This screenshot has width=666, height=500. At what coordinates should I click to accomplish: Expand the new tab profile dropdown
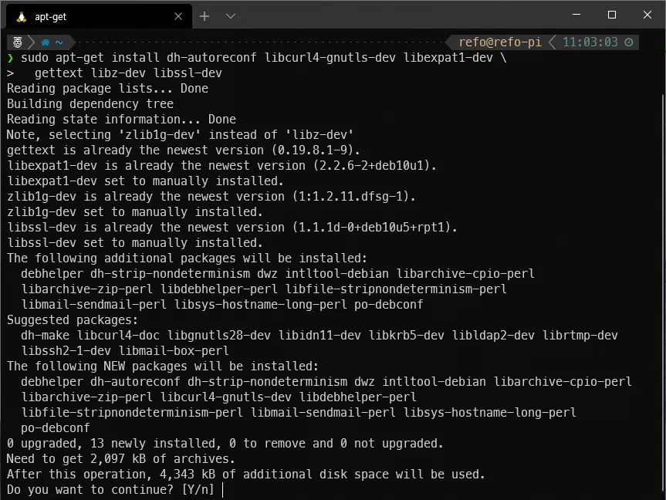(x=230, y=15)
